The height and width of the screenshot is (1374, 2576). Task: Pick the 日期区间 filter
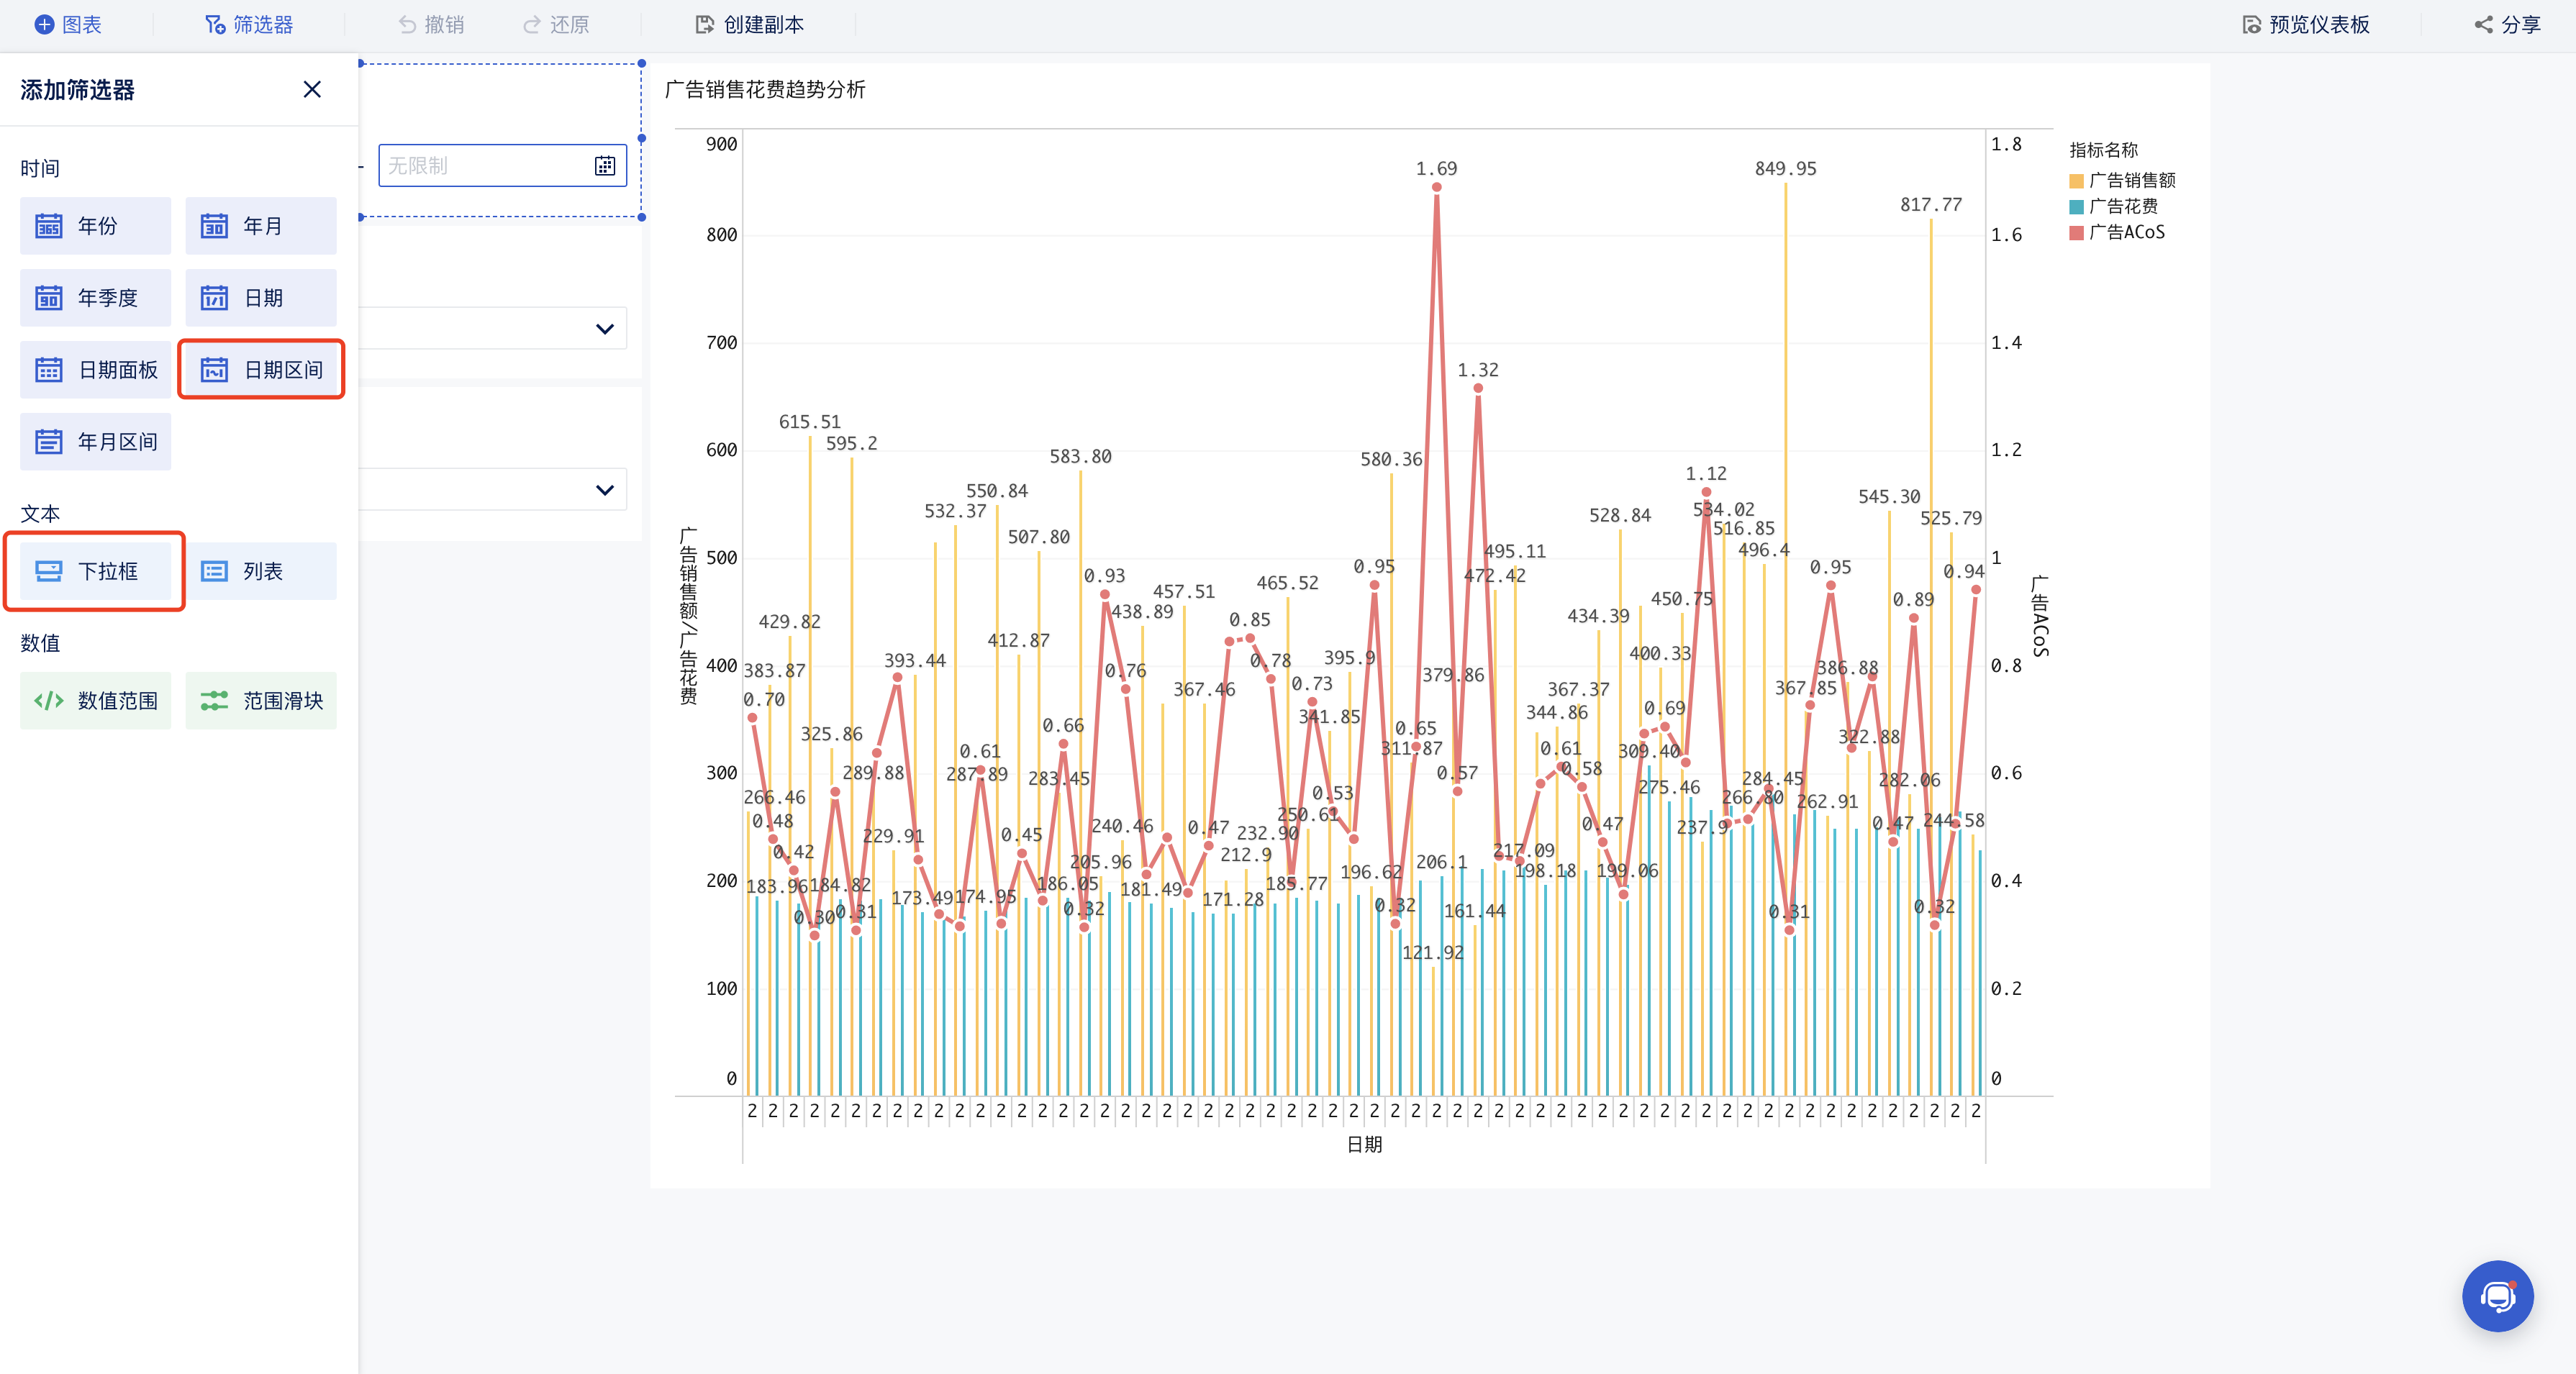point(261,370)
